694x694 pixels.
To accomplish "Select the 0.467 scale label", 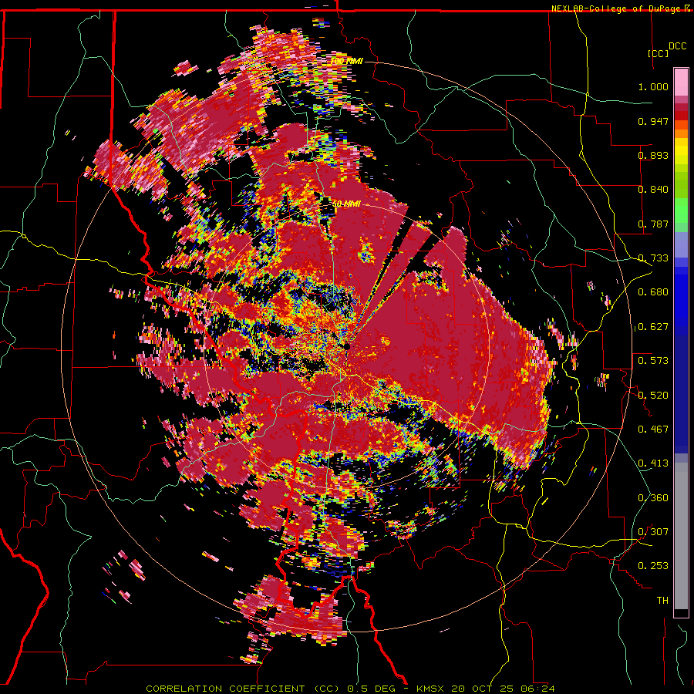I will click(653, 430).
